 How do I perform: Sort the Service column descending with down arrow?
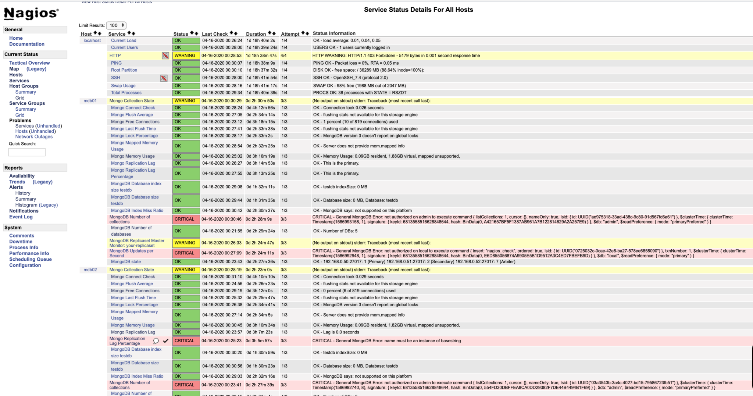point(133,33)
